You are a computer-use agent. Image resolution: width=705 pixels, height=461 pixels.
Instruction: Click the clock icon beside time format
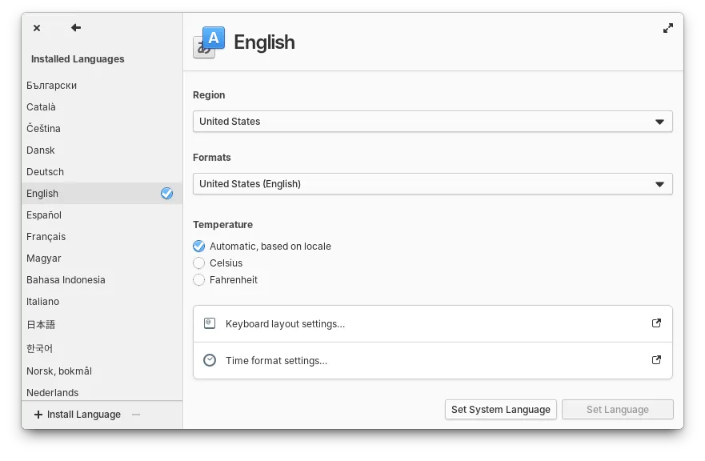[210, 360]
